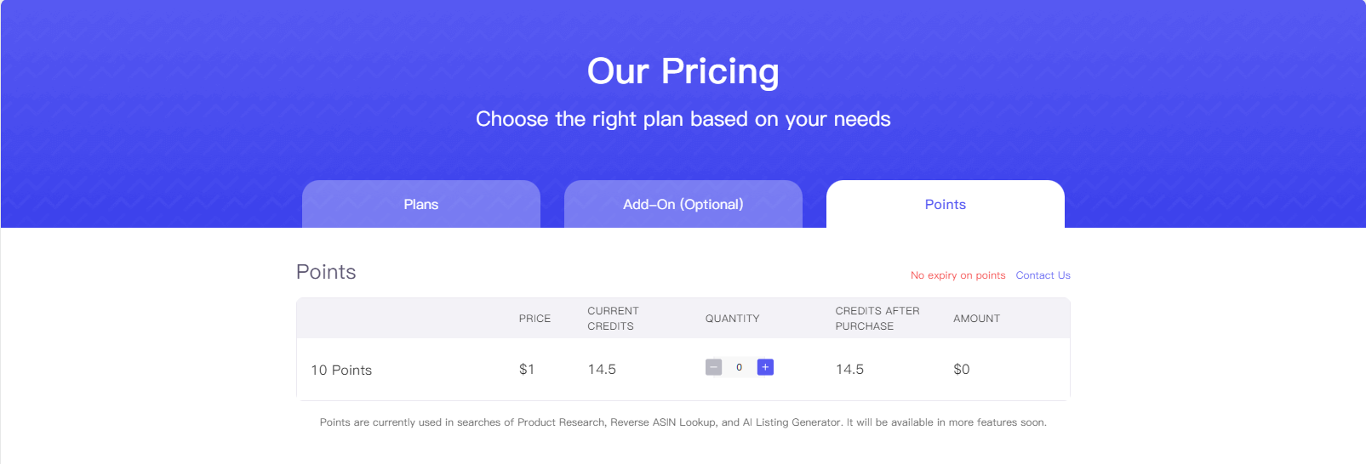Select the 10 Points row label

pos(341,370)
